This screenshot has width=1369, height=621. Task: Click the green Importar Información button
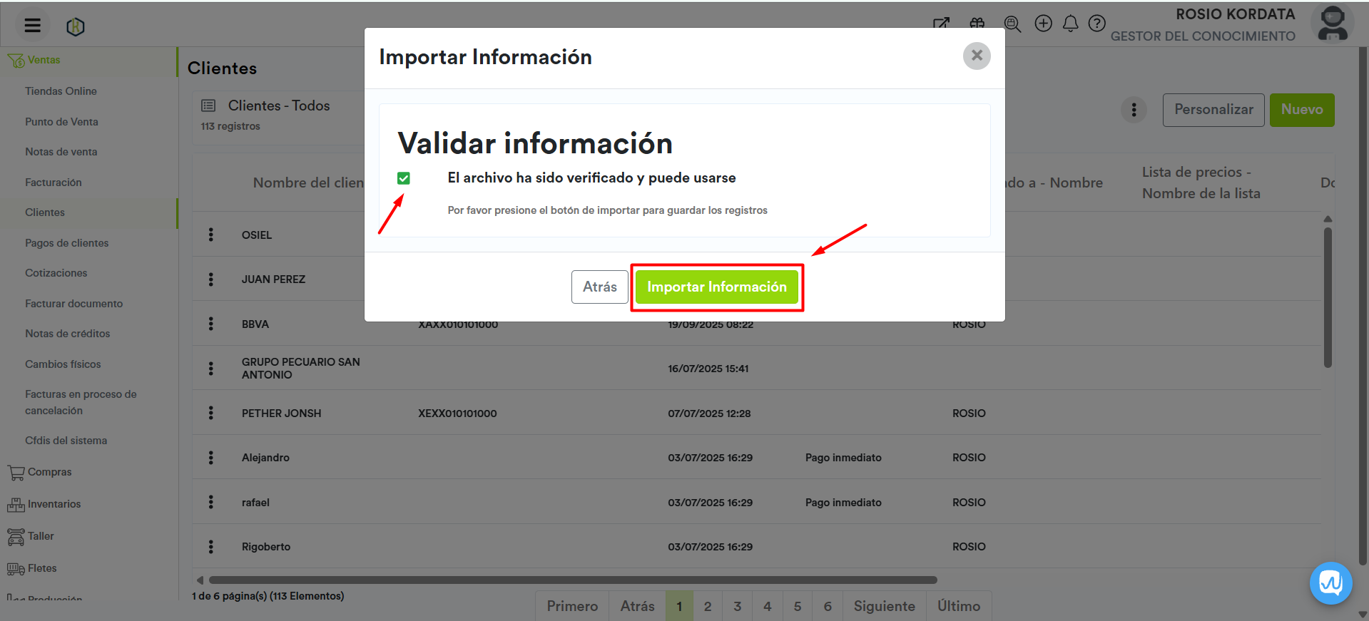tap(716, 287)
